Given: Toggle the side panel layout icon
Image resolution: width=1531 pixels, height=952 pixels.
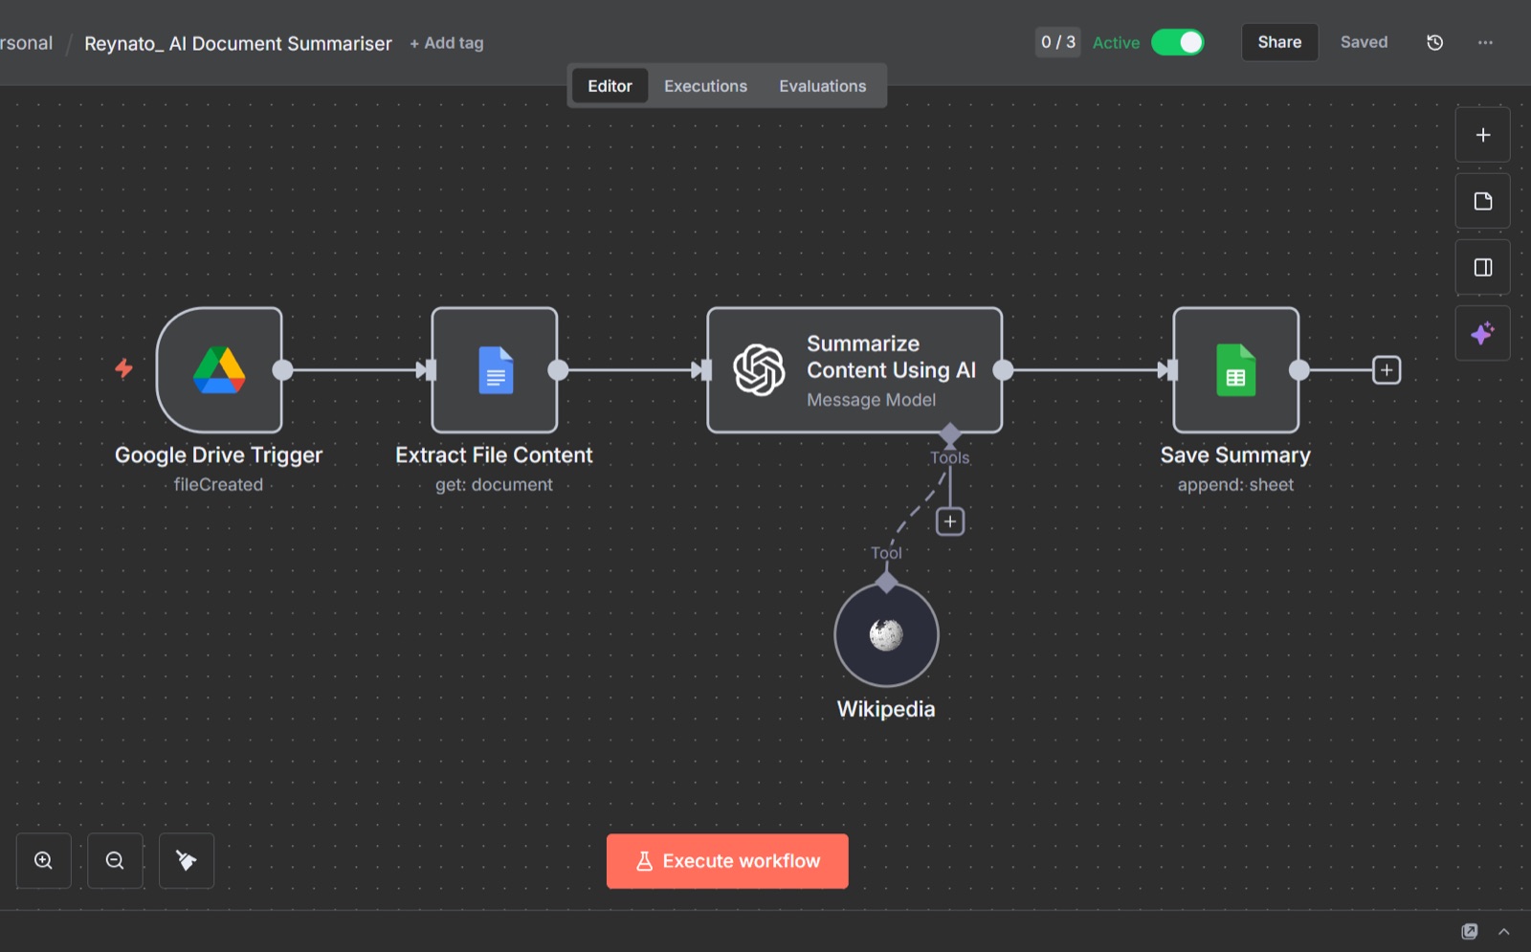Looking at the screenshot, I should pos(1483,267).
